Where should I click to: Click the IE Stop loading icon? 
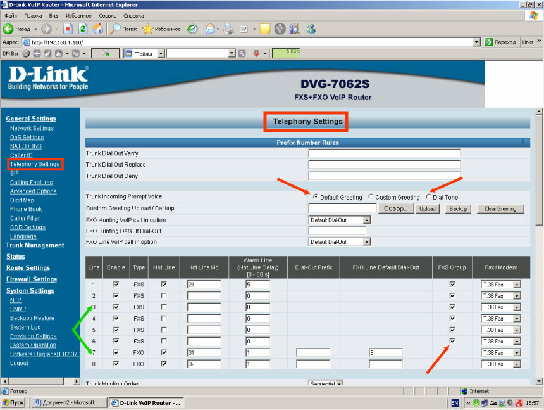click(x=68, y=29)
